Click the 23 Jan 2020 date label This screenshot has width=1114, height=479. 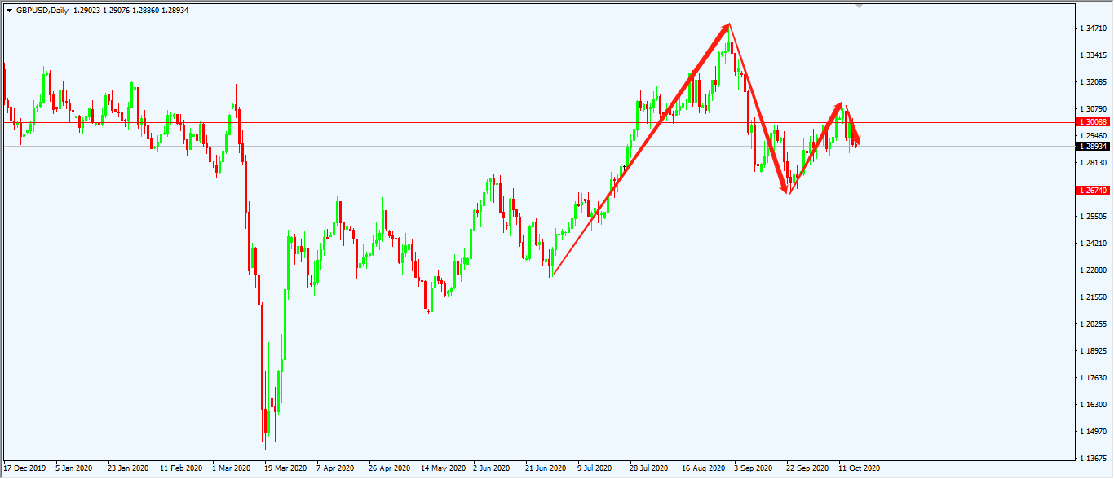tap(129, 468)
